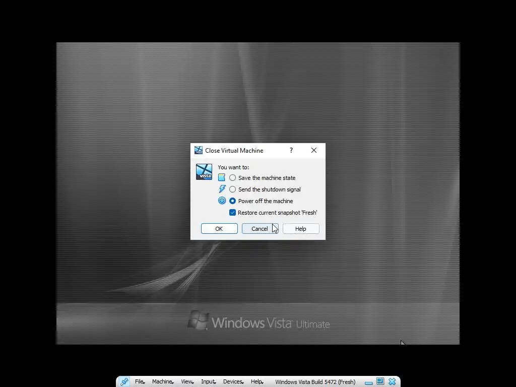Click the 'Close Virtual Machine' title text
This screenshot has height=387, width=516.
(234, 150)
